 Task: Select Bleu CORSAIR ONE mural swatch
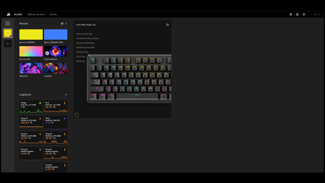coord(56,34)
